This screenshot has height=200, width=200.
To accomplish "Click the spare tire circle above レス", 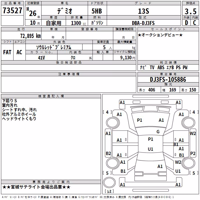I will [109, 183].
